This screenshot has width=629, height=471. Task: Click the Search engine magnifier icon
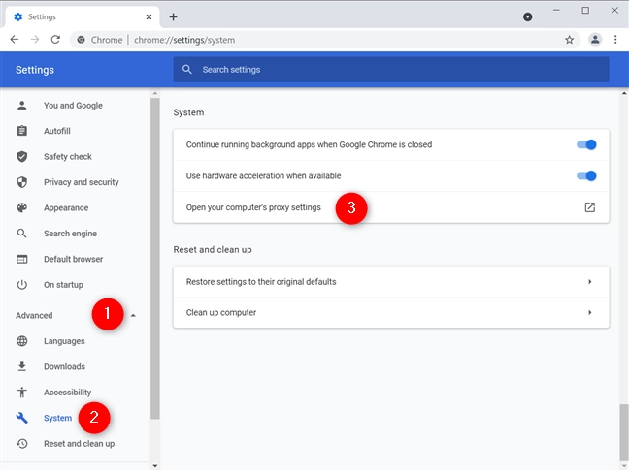[22, 234]
